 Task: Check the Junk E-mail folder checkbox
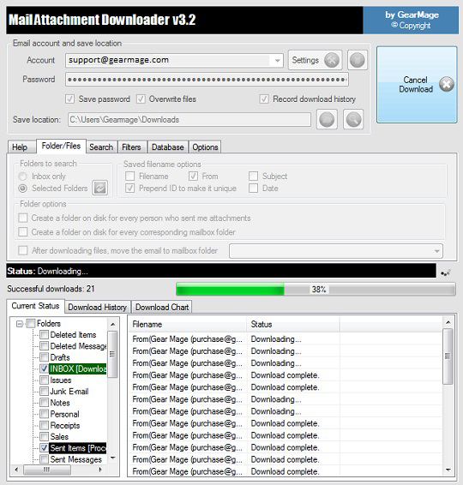[x=45, y=392]
